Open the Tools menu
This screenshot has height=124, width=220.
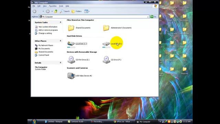(x=61, y=6)
